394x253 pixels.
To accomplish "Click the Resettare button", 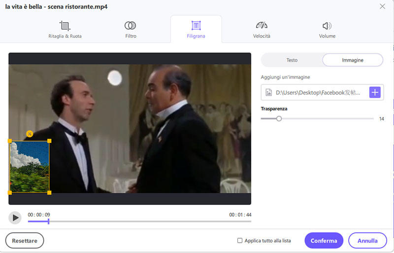I will pos(25,240).
